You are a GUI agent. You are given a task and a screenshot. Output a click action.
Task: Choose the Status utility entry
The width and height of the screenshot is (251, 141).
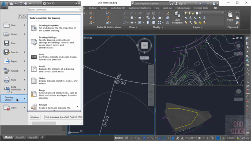[54, 81]
